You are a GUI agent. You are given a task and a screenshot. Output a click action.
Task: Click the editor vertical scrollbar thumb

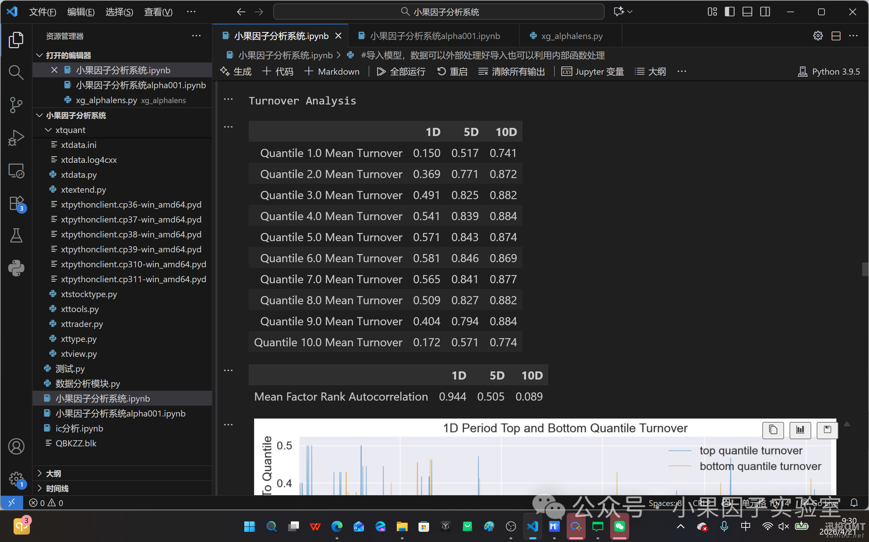865,269
